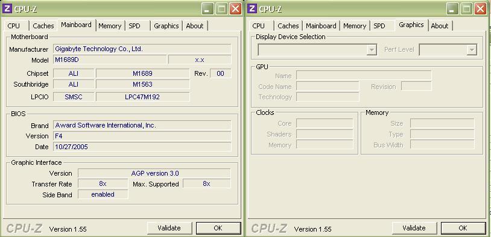The image size is (491, 237).
Task: Maximize the right CPU-Z window
Action: [x=466, y=9]
